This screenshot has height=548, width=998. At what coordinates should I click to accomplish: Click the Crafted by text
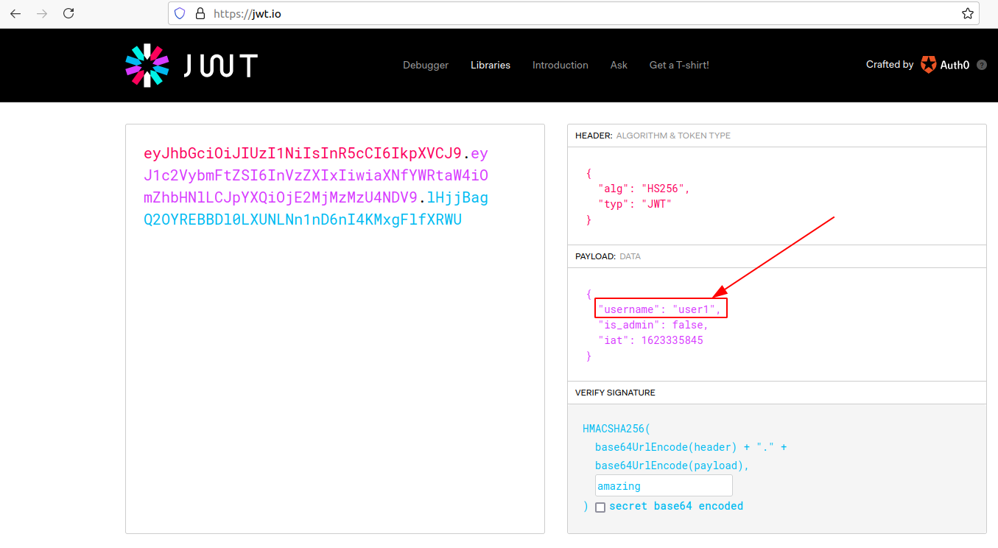pos(890,65)
